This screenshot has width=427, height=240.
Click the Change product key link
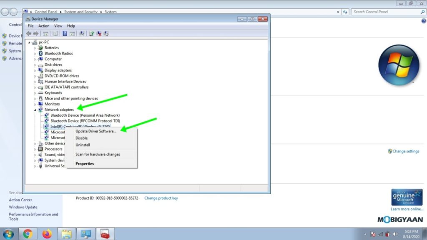161,198
